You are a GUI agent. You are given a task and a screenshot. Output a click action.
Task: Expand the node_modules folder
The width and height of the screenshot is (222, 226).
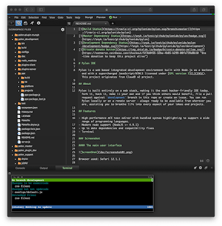(x=16, y=60)
